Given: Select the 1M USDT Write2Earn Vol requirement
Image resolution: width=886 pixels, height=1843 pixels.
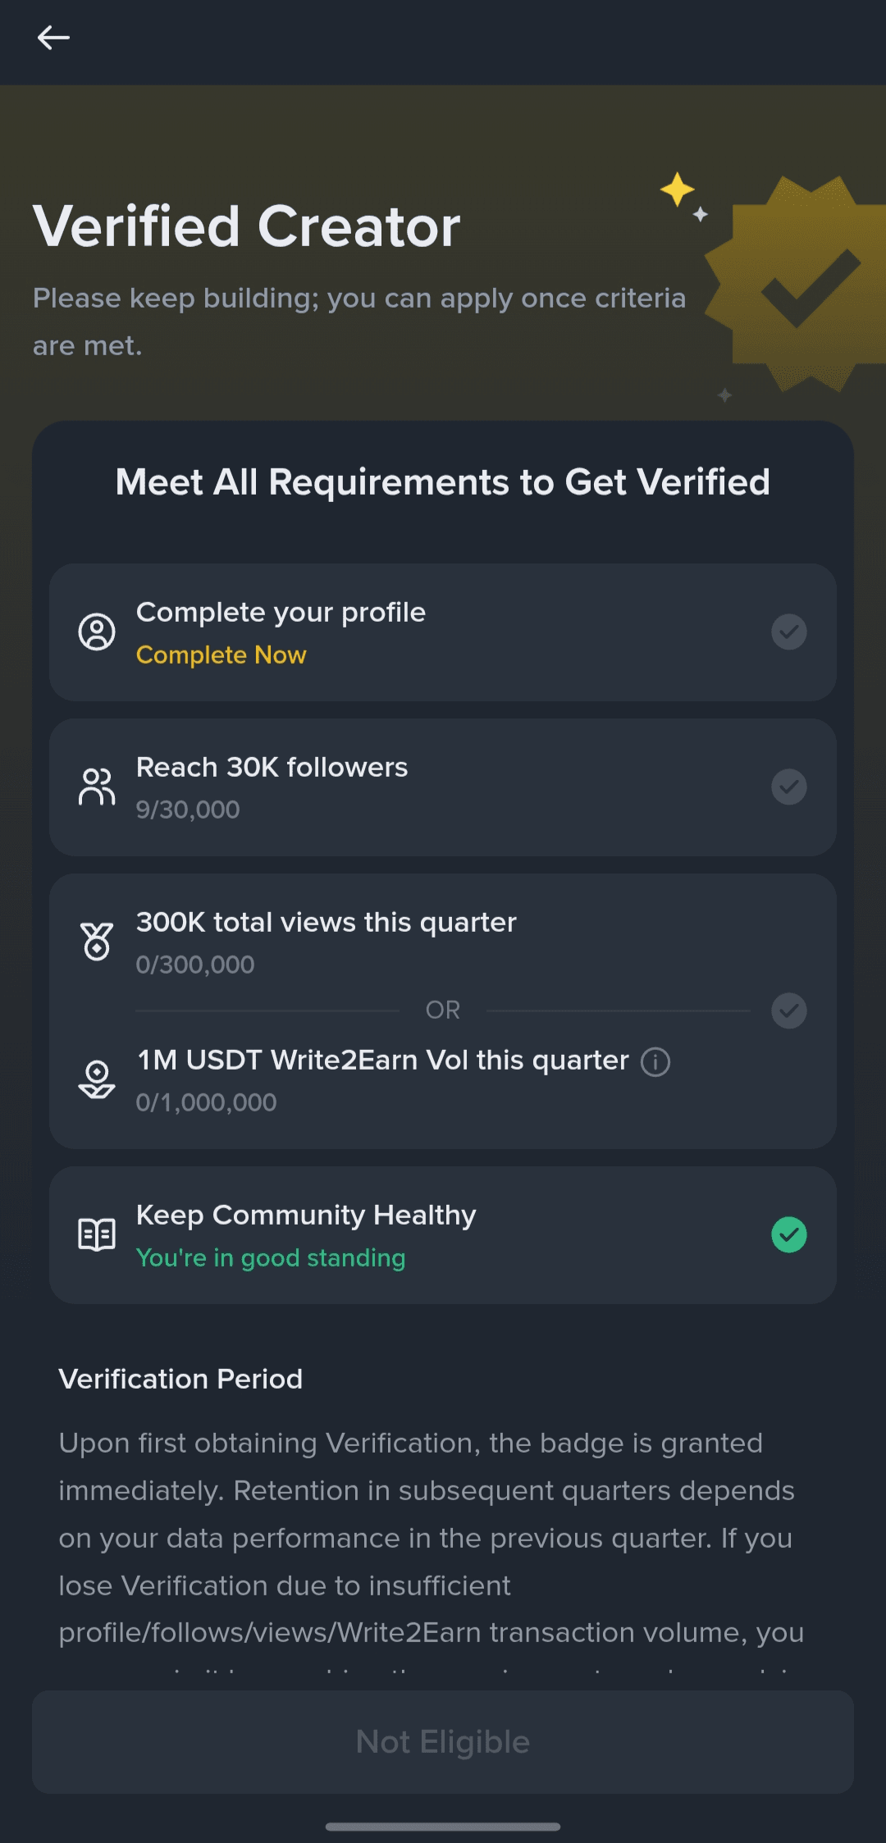Looking at the screenshot, I should (x=382, y=1061).
